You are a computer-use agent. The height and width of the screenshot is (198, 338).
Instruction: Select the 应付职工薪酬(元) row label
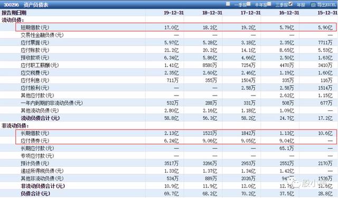tap(40, 65)
